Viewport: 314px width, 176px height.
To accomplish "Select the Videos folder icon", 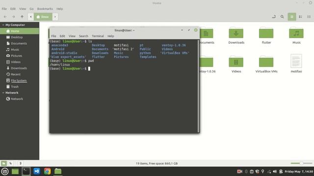I will point(236,62).
